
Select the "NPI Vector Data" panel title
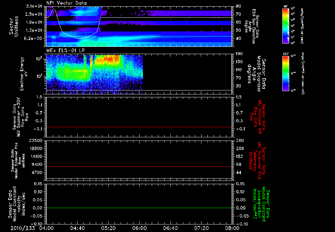67,3
